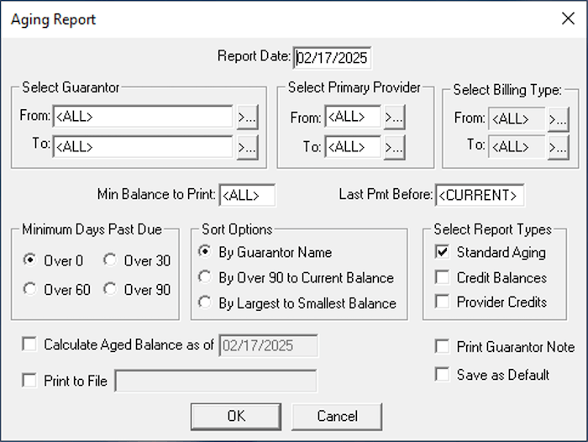Open Guarantor From browse button

(x=245, y=117)
